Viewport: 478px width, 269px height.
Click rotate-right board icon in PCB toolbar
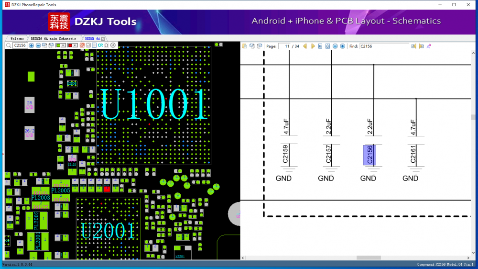point(44,45)
